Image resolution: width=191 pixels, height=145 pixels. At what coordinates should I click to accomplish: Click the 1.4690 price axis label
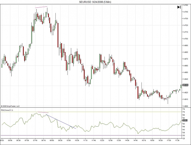[x=185, y=45]
